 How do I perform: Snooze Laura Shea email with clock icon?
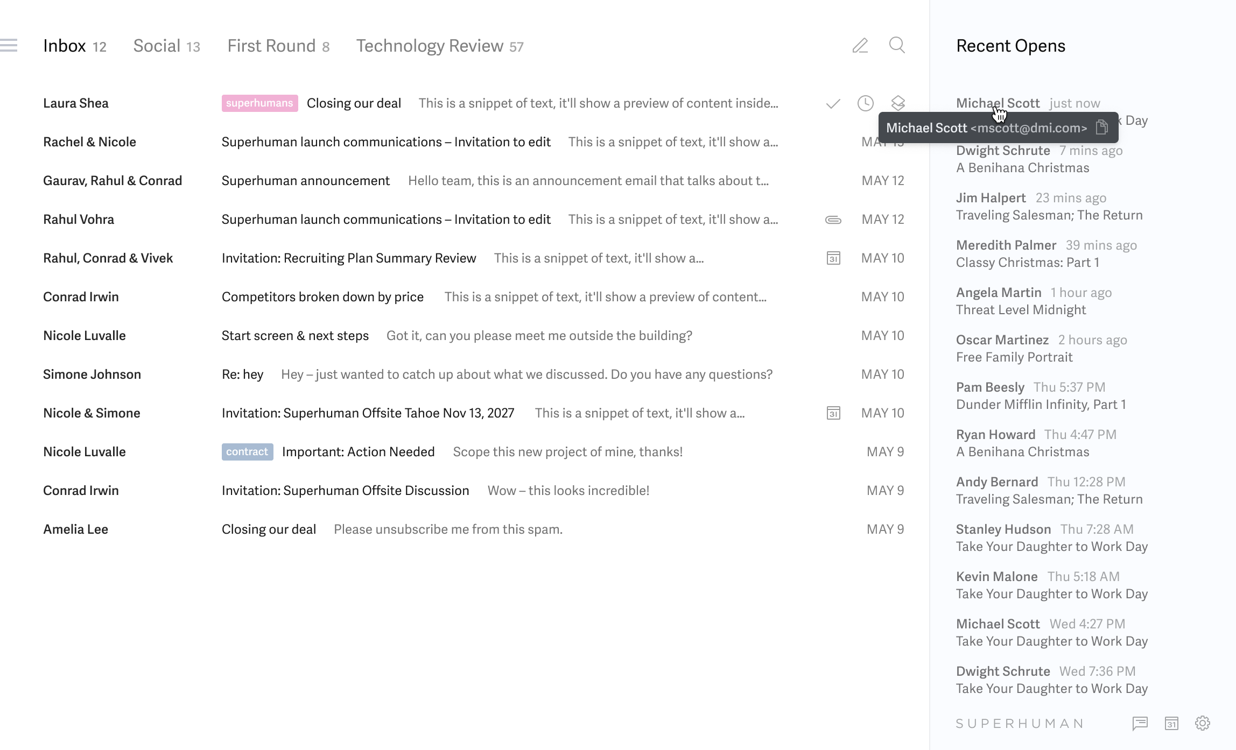(865, 103)
